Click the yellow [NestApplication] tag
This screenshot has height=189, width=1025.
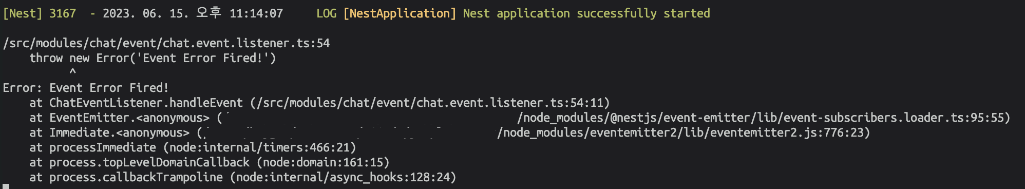pos(400,13)
